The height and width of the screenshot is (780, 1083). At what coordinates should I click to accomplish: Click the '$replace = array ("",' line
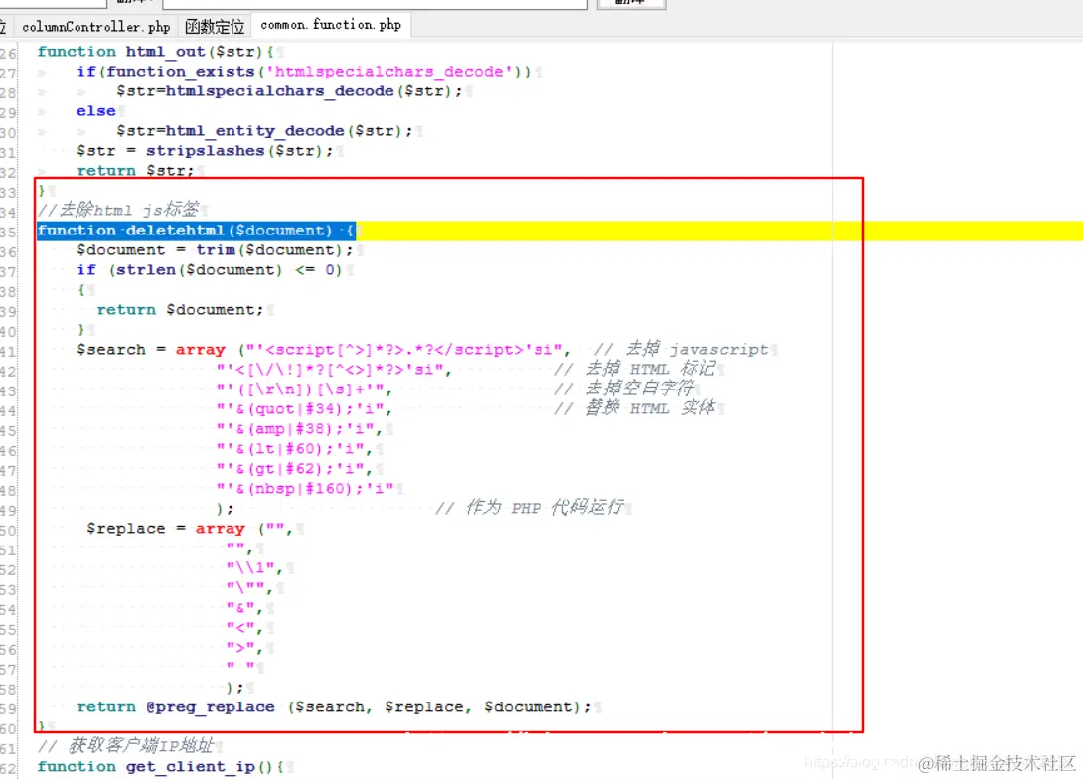tap(190, 529)
